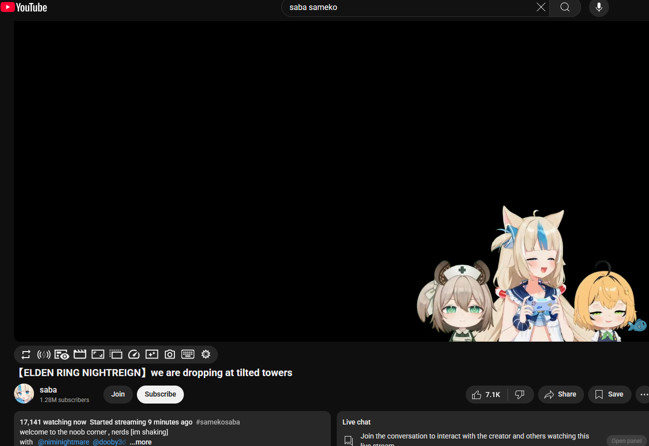Click the 'Live chat' heading
Screen dimensions: 649x446
click(357, 422)
